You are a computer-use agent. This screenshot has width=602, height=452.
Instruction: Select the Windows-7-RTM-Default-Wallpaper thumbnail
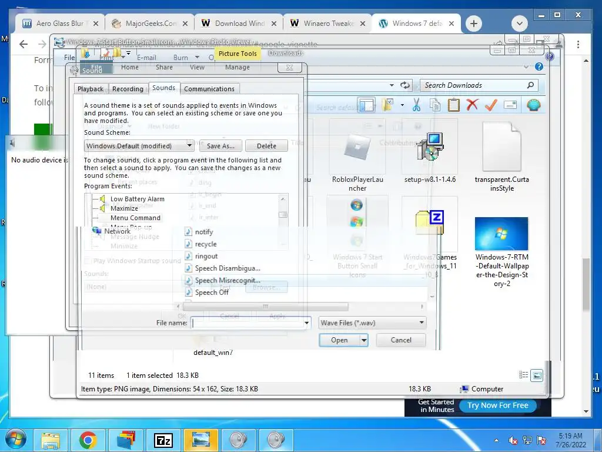tap(501, 234)
